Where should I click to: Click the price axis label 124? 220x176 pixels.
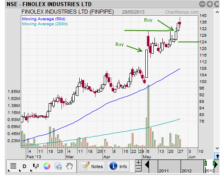[x=203, y=42]
